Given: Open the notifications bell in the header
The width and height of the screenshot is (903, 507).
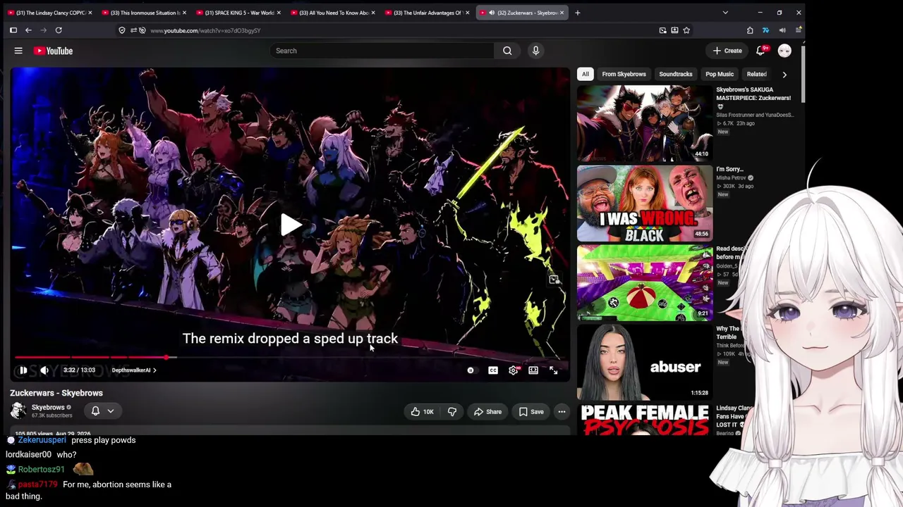Looking at the screenshot, I should (760, 51).
